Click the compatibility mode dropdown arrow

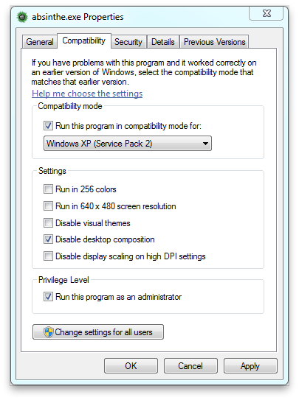click(x=205, y=144)
